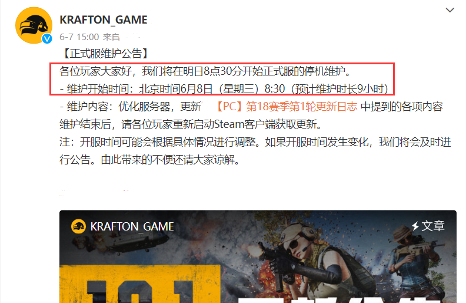Click KRAFTON_GAME text inside article card
Screen dimensions: 466x303
pyautogui.click(x=132, y=226)
